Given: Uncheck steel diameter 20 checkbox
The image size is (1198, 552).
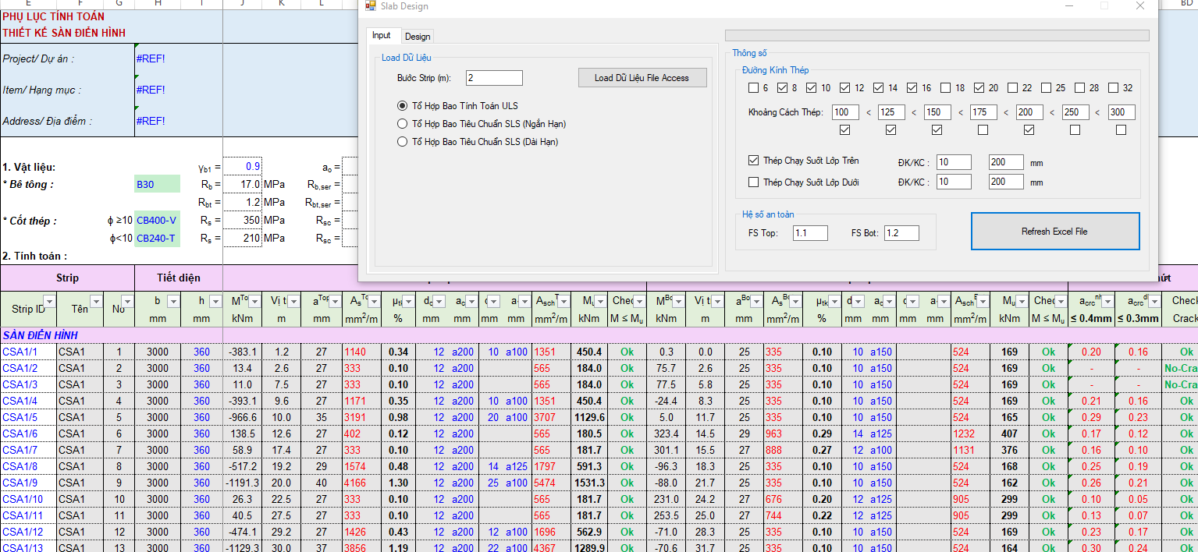Looking at the screenshot, I should 979,88.
